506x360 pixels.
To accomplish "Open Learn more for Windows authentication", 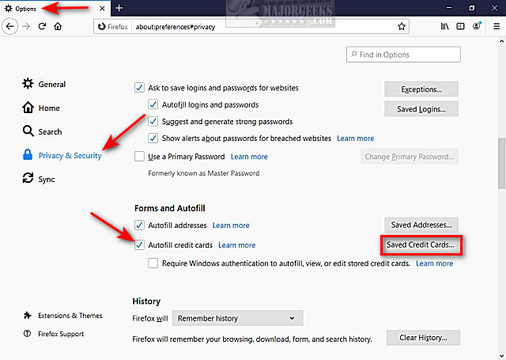I will [x=434, y=263].
